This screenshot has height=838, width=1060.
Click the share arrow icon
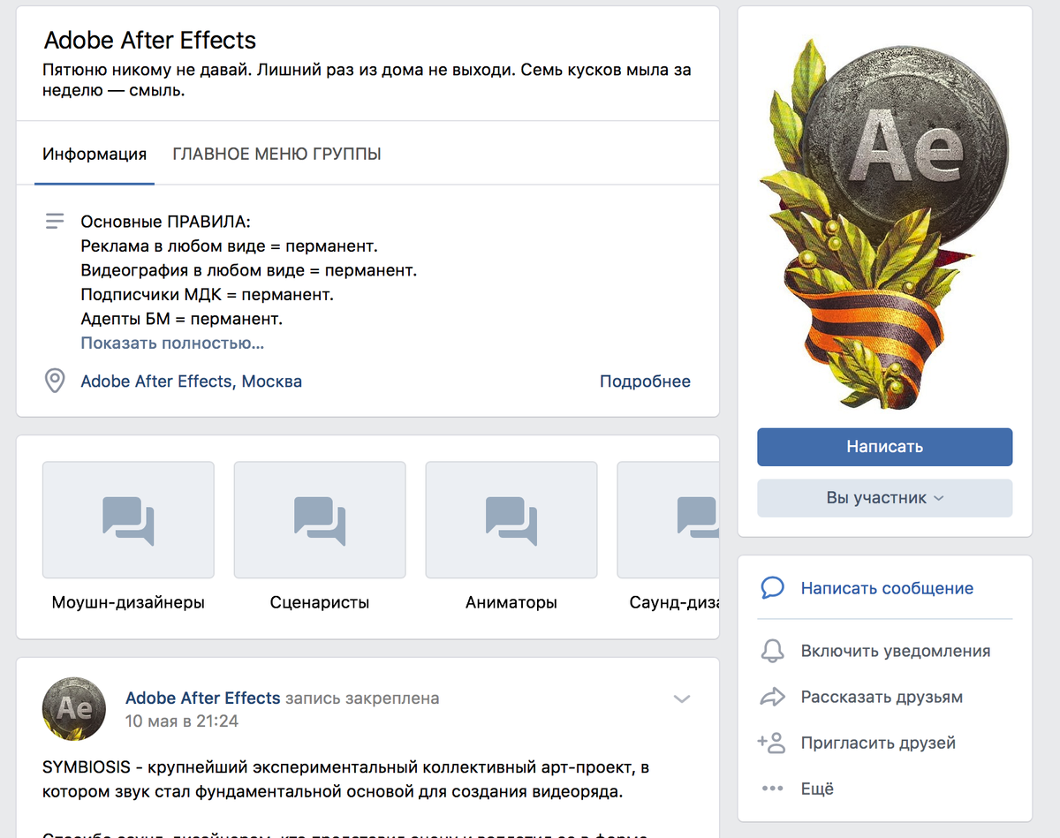pyautogui.click(x=772, y=697)
